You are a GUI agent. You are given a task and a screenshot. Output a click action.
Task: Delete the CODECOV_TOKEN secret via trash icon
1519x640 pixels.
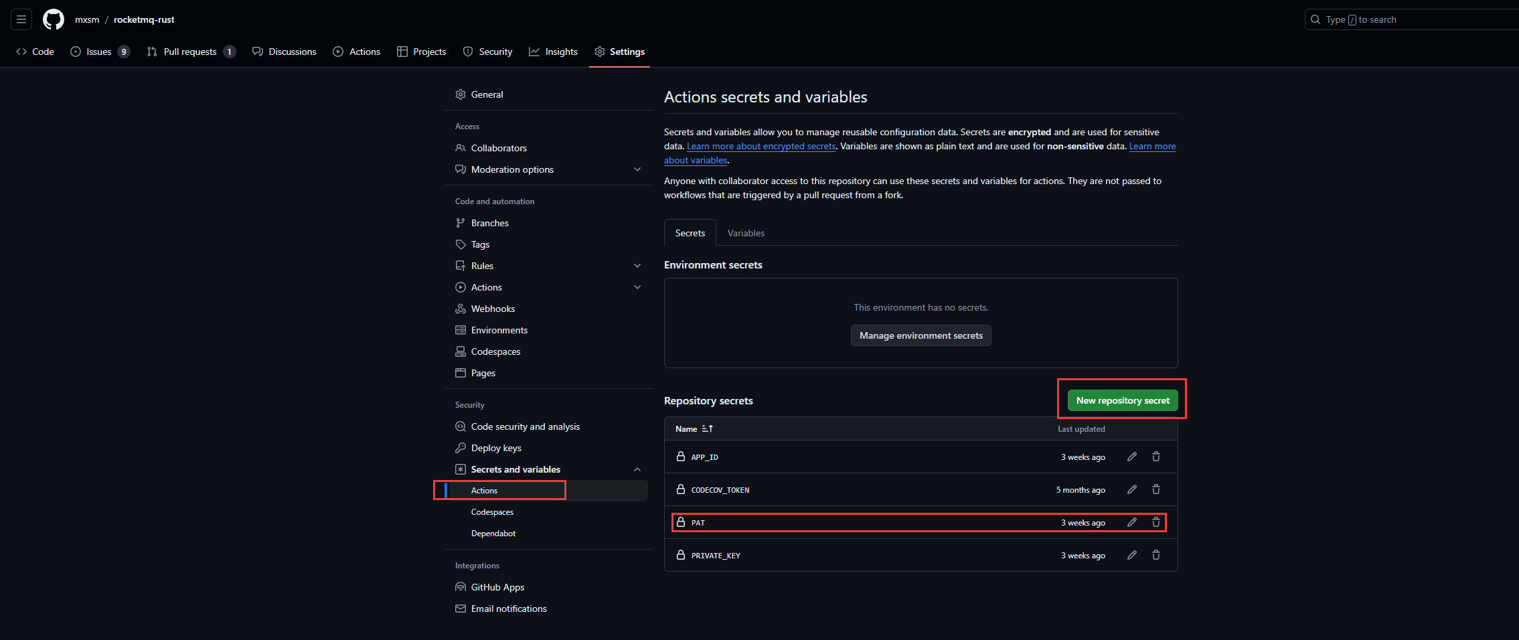click(x=1156, y=489)
